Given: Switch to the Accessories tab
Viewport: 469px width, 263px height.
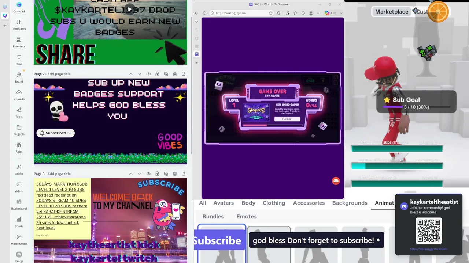Looking at the screenshot, I should [309, 203].
